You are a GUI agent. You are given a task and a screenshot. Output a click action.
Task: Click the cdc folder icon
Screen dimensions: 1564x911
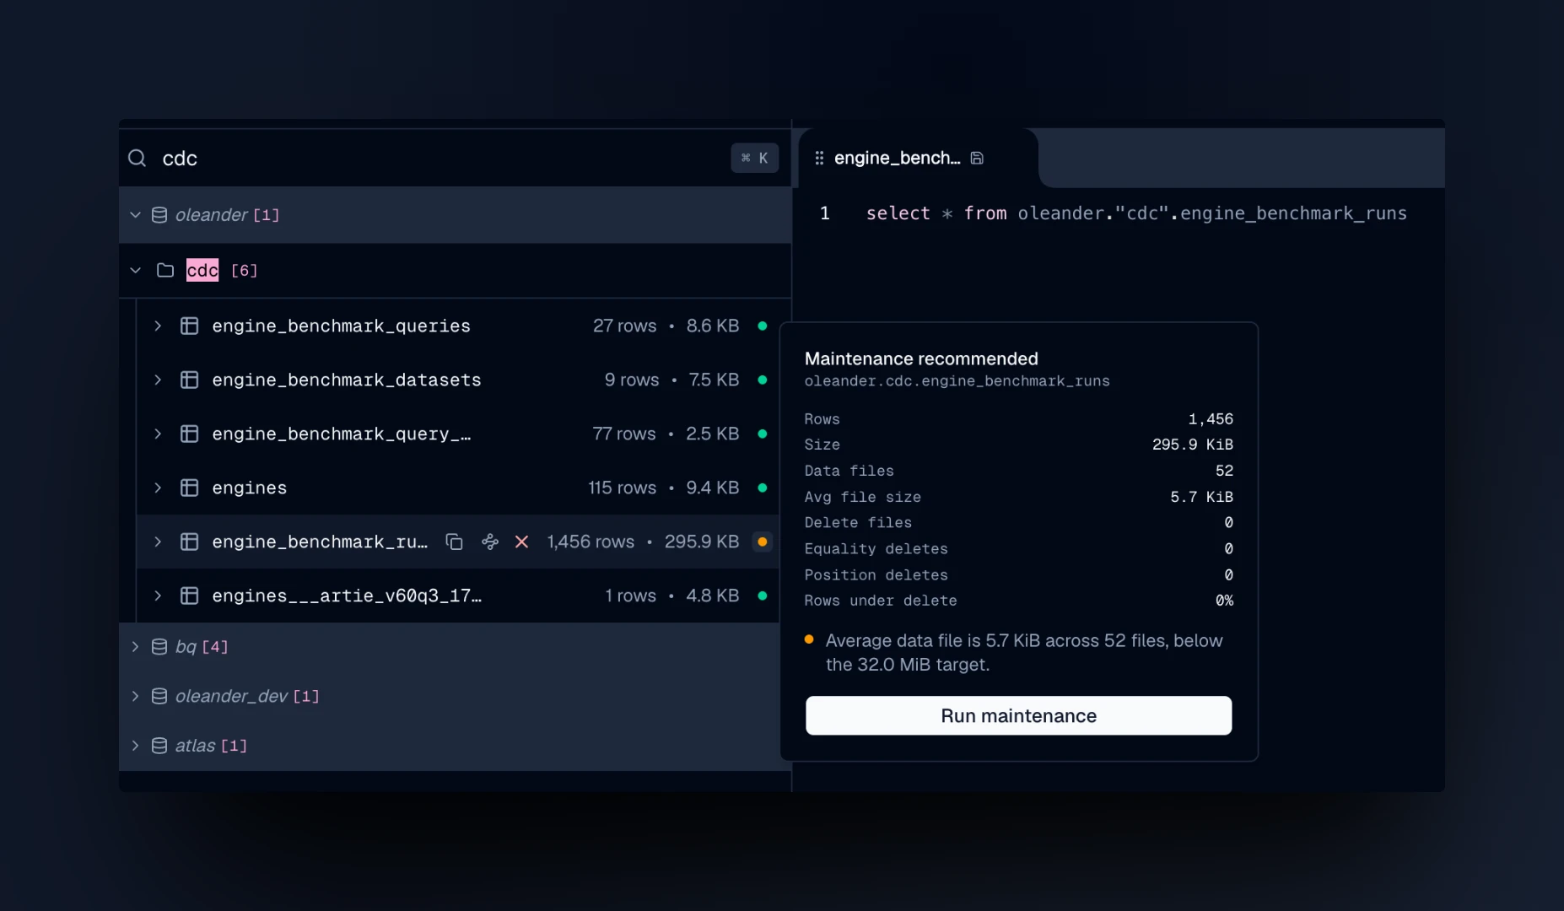click(165, 271)
